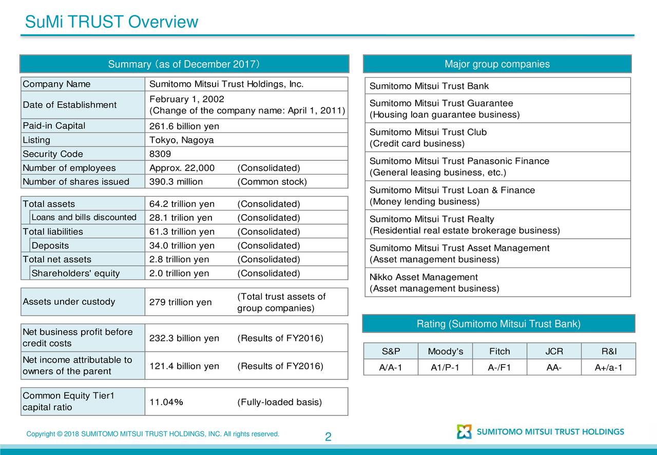The width and height of the screenshot is (657, 455).
Task: Click 'Common Equity Tier1 capital ratio' label
Action: pos(69,401)
